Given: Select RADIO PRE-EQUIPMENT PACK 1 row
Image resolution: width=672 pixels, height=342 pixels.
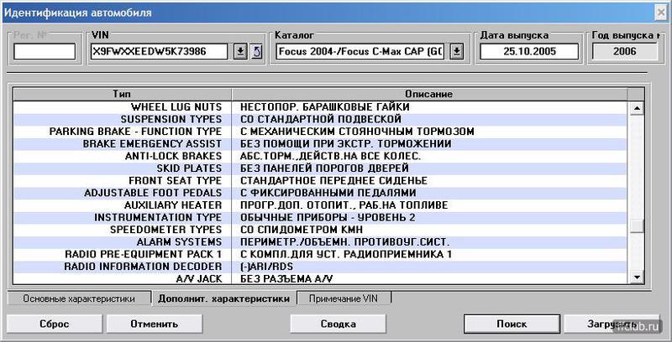Looking at the screenshot, I should [320, 254].
